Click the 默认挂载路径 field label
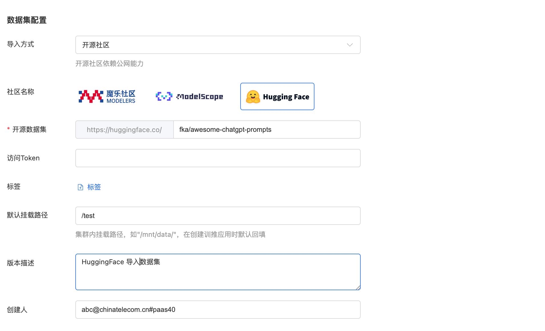 (27, 215)
